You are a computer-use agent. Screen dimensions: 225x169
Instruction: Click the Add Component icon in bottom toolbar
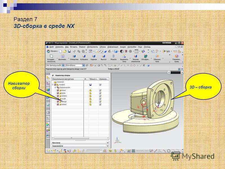54,151
